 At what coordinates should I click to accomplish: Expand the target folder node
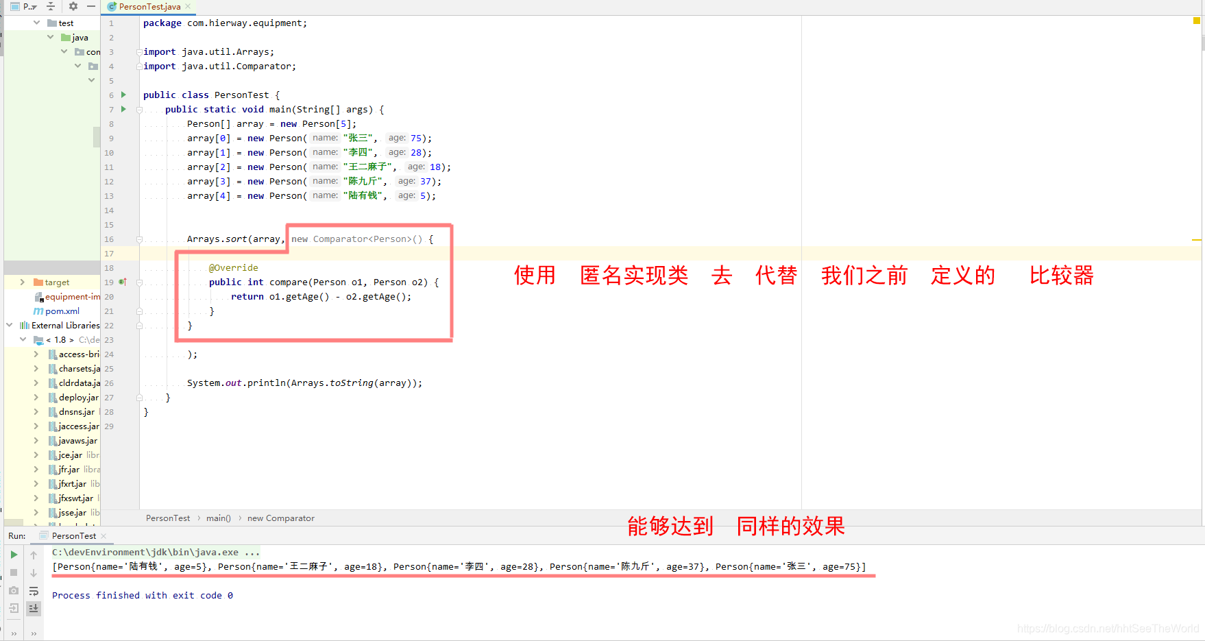tap(23, 282)
